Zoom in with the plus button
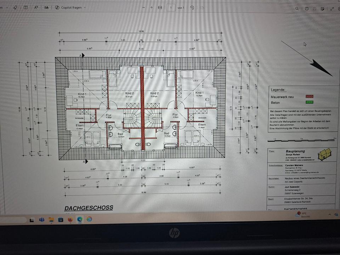The height and width of the screenshot is (255, 340). 152,7
